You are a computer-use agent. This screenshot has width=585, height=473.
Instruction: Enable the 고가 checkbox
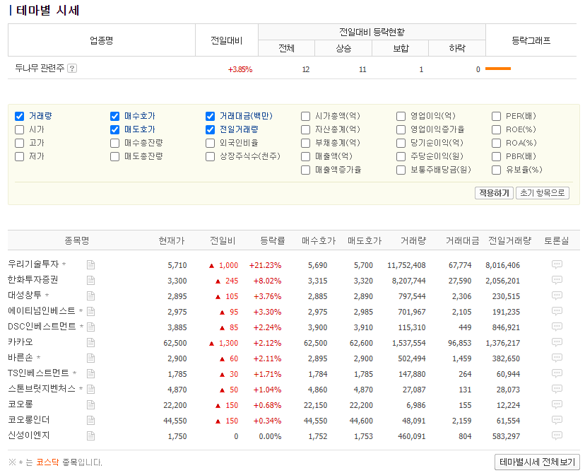point(19,143)
